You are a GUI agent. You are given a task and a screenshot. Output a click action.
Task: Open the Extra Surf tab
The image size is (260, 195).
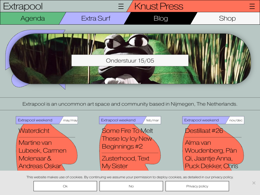[96, 18]
